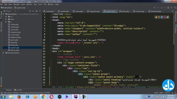This screenshot has width=177, height=99.
Task: Click the editor vertical scrollbar
Action: pos(174,29)
